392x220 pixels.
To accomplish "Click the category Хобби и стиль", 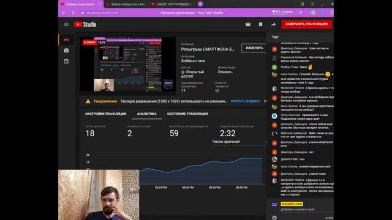I will click(194, 61).
